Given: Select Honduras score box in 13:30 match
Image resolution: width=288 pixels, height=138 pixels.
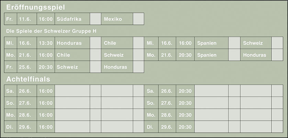Looking at the screenshot, I should (96, 43).
